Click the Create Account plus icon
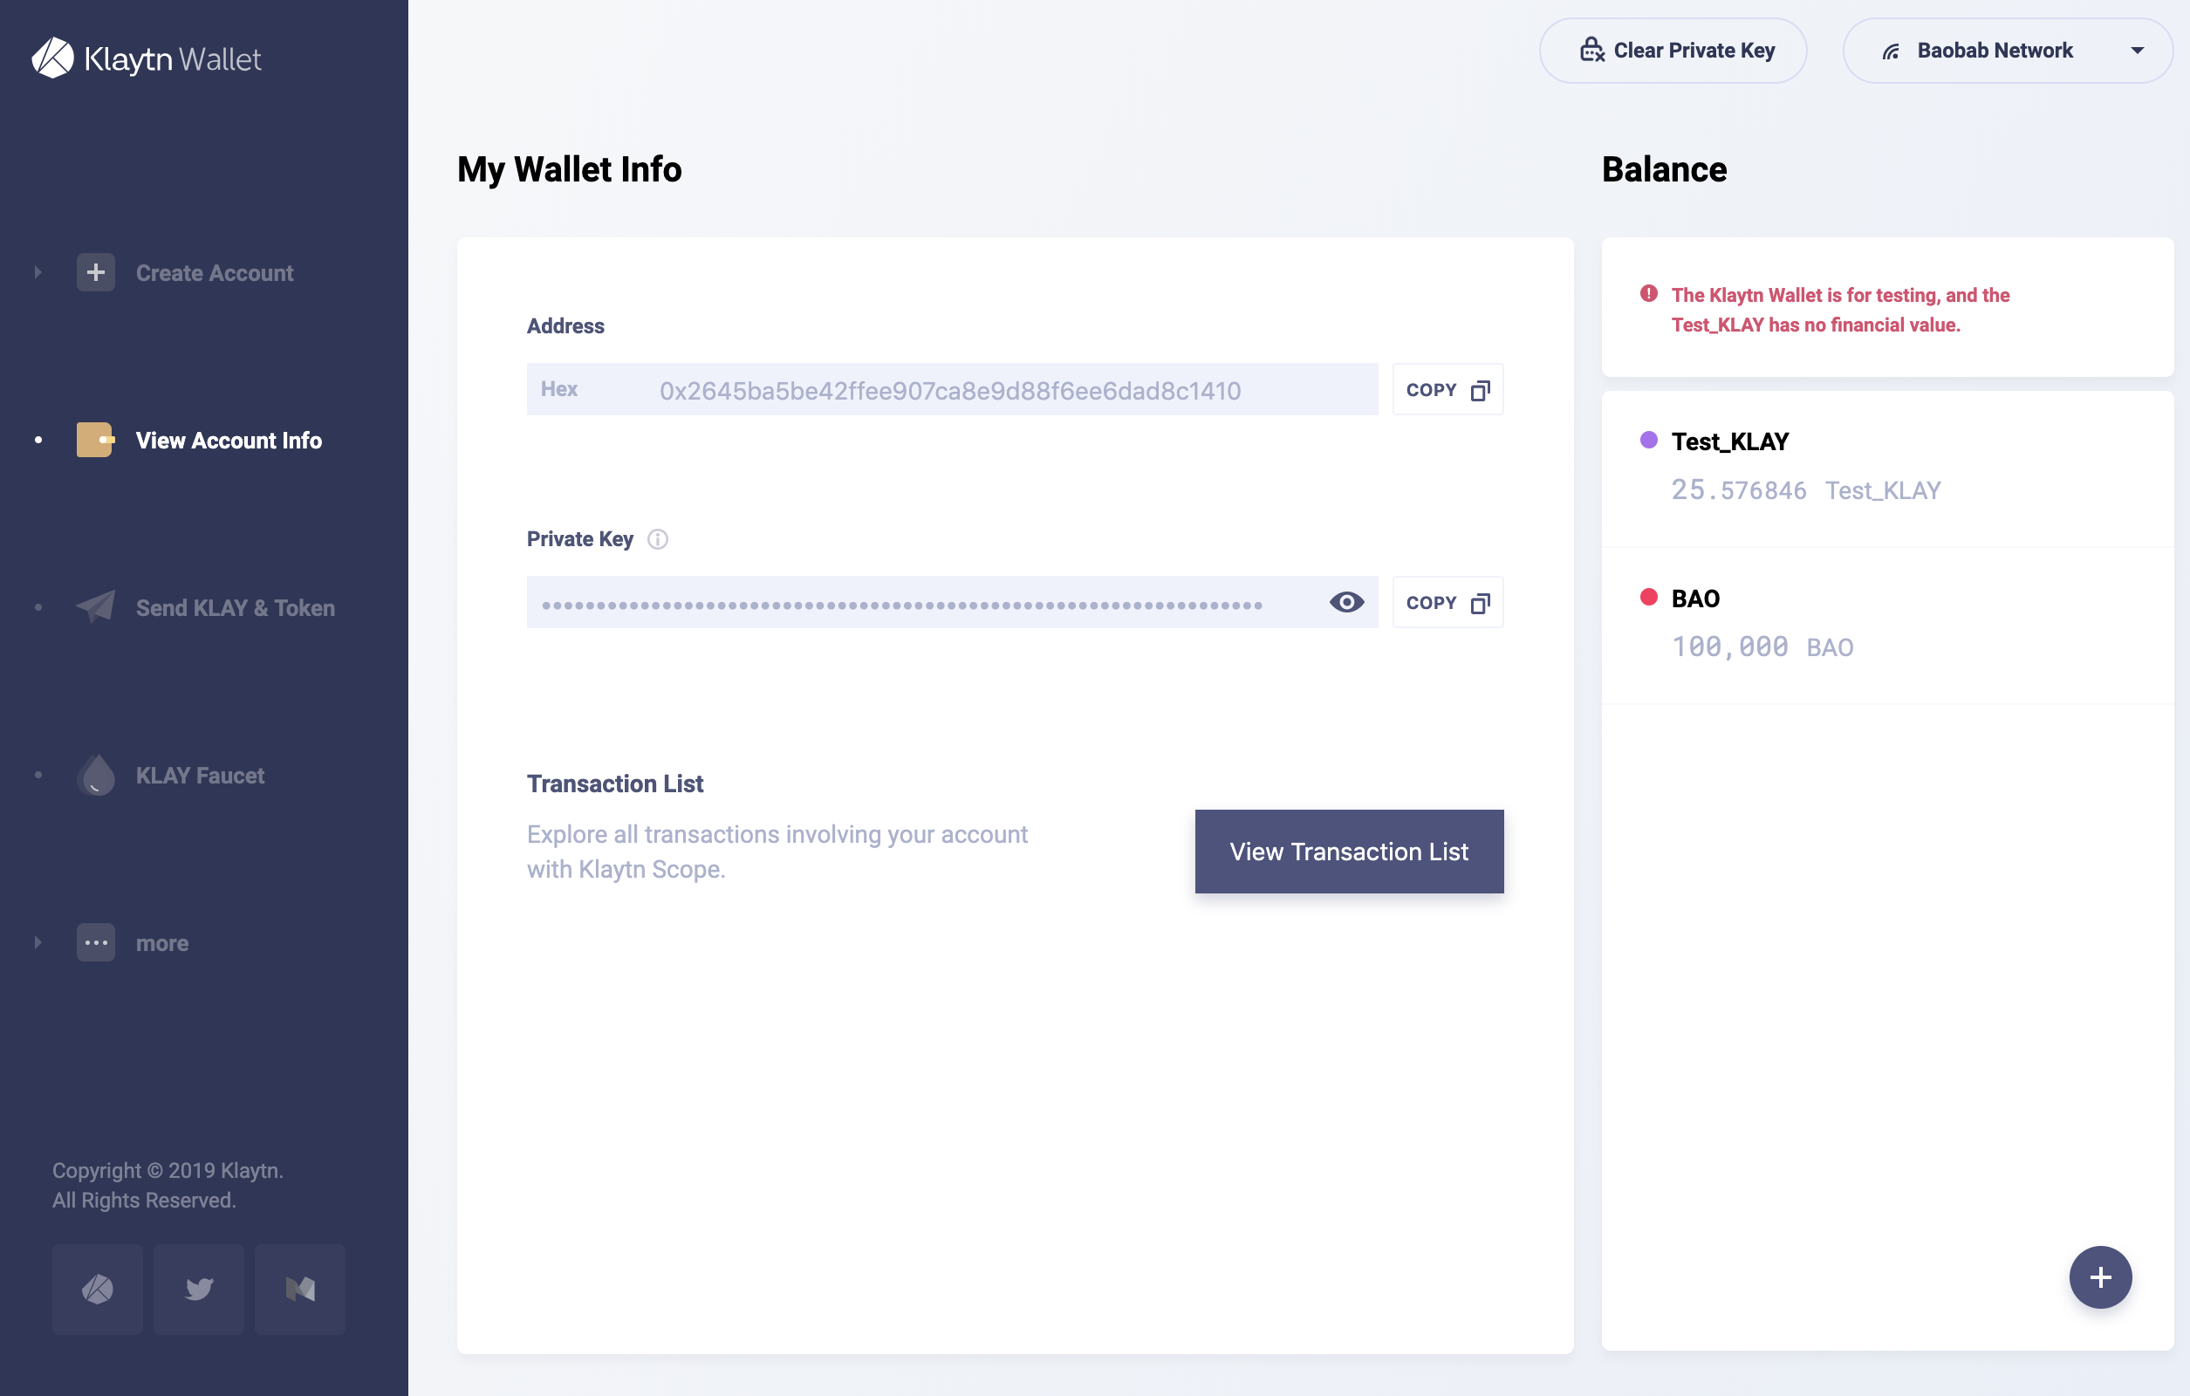The height and width of the screenshot is (1396, 2190). [95, 273]
